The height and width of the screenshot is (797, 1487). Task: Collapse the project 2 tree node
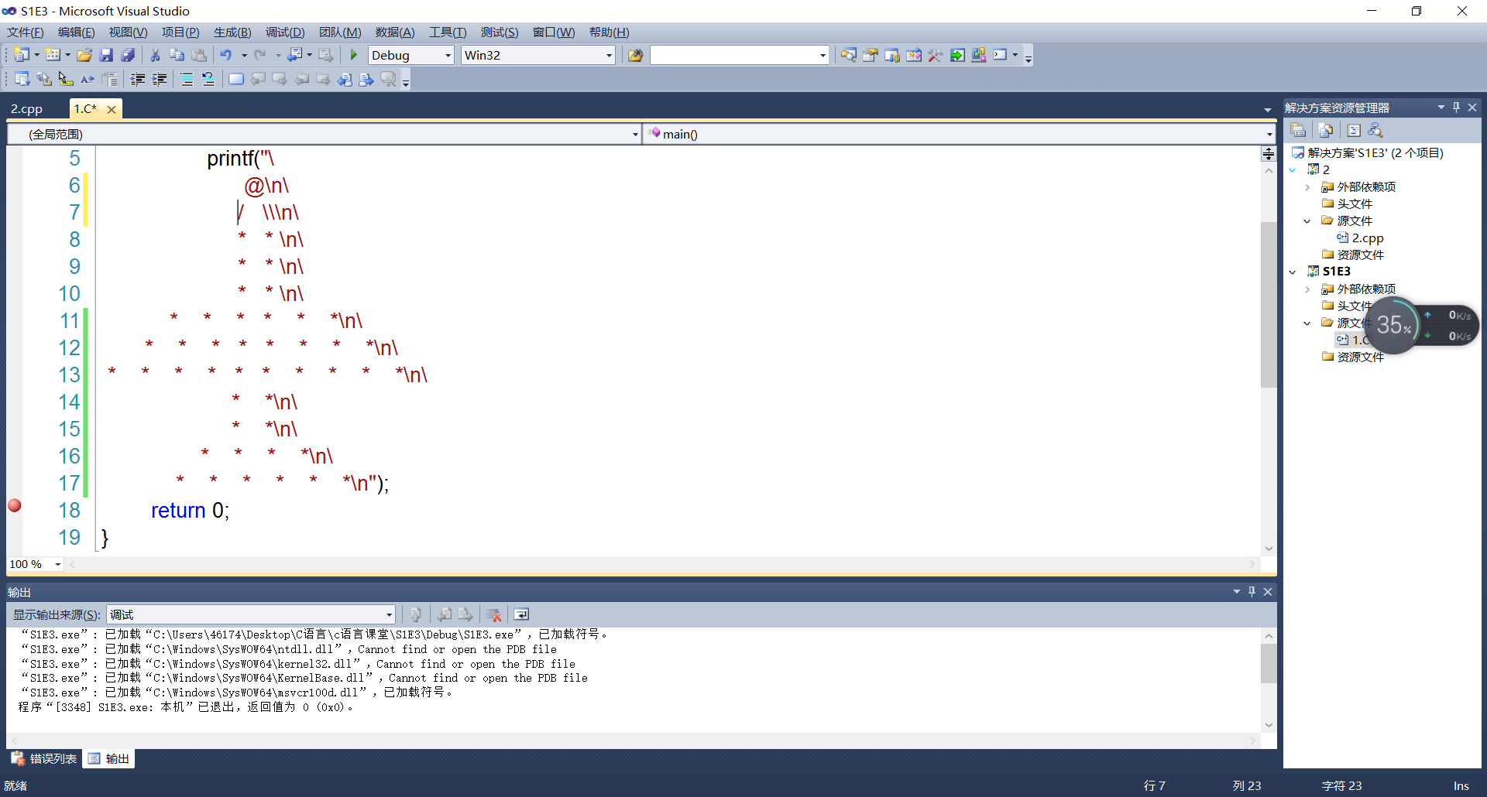1293,170
